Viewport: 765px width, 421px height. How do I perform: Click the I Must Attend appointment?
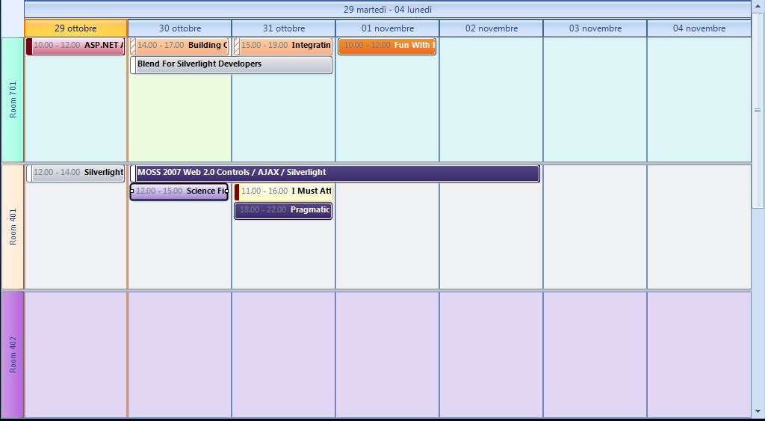coord(283,191)
